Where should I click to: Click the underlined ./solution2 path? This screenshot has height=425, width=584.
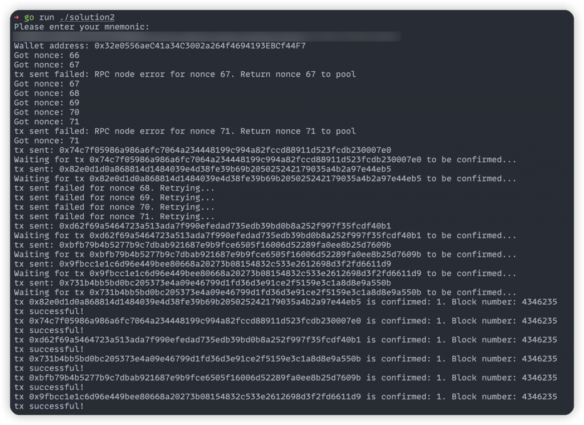(x=87, y=18)
